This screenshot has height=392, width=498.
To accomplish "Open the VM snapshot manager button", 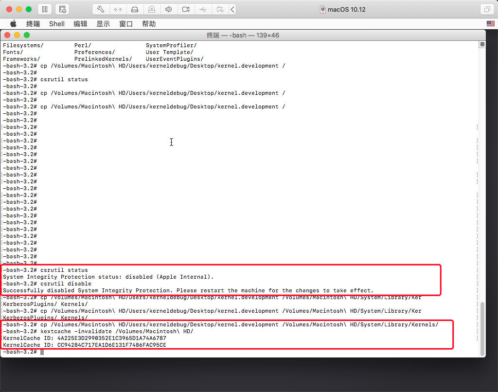I will pyautogui.click(x=63, y=10).
